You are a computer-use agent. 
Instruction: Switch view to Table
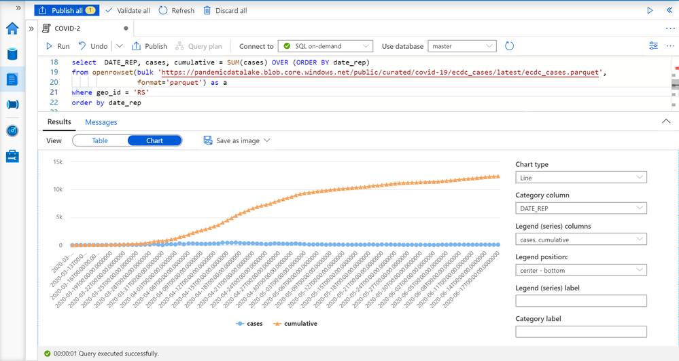click(x=100, y=140)
